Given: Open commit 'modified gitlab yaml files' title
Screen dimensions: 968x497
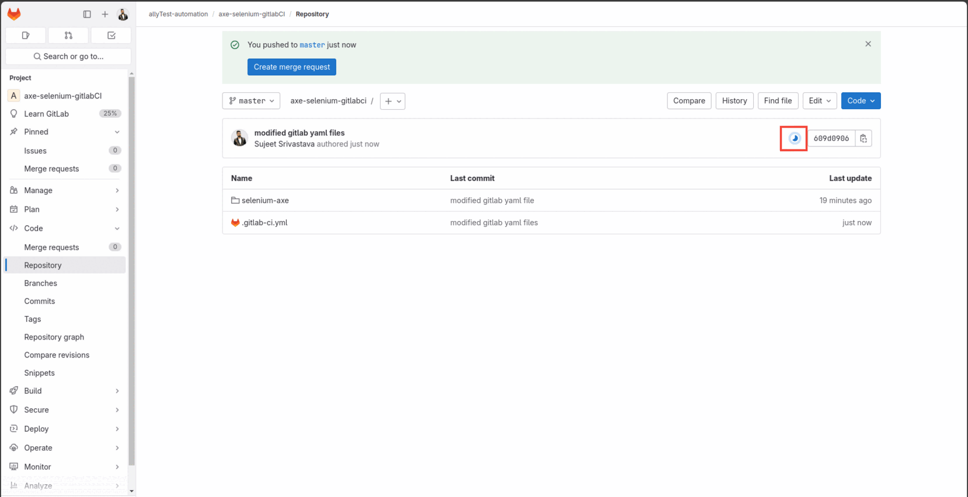Looking at the screenshot, I should [300, 133].
